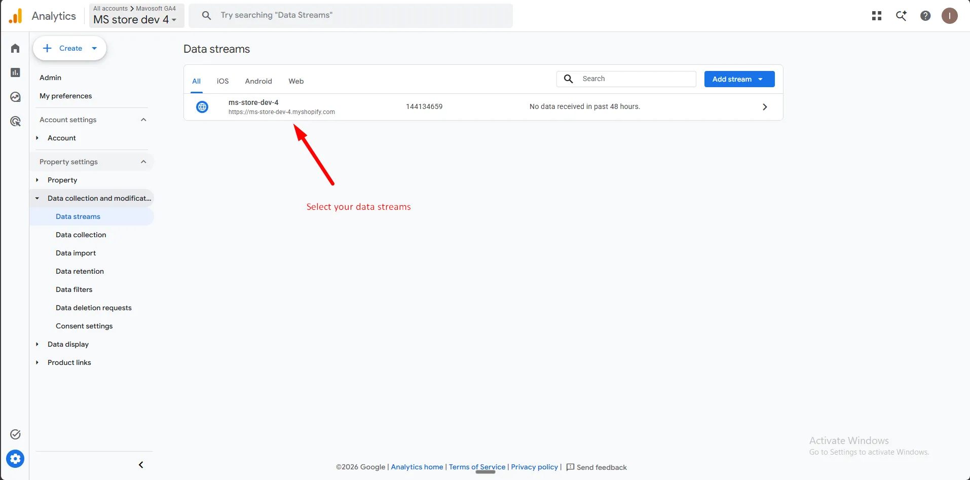Switch to the All streams tab

(197, 81)
